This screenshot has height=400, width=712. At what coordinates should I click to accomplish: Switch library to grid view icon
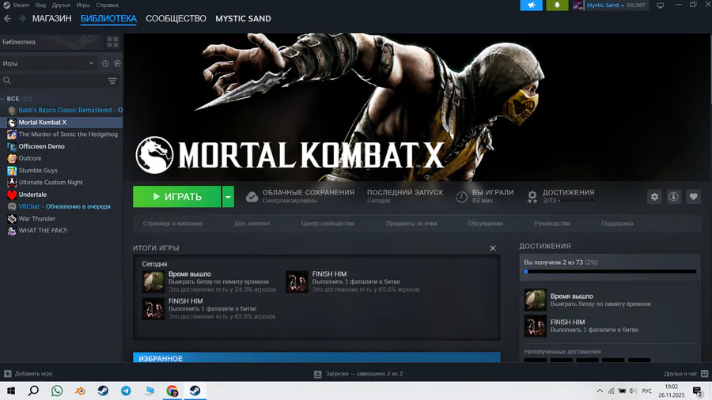pyautogui.click(x=112, y=42)
